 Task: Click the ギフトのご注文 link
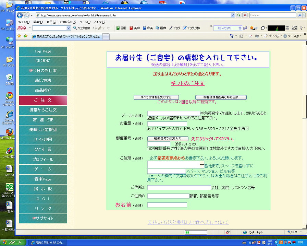coord(187,83)
